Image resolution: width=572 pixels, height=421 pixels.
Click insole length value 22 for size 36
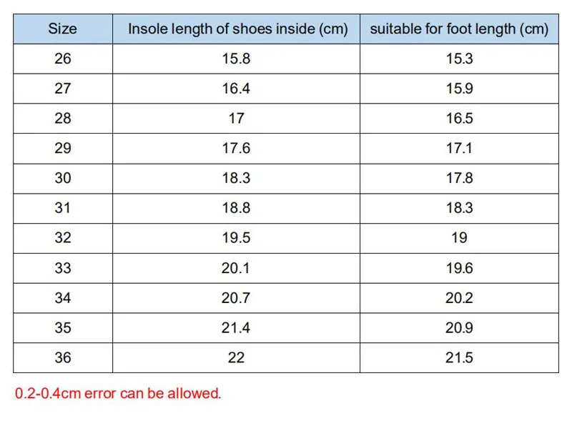[x=236, y=357]
